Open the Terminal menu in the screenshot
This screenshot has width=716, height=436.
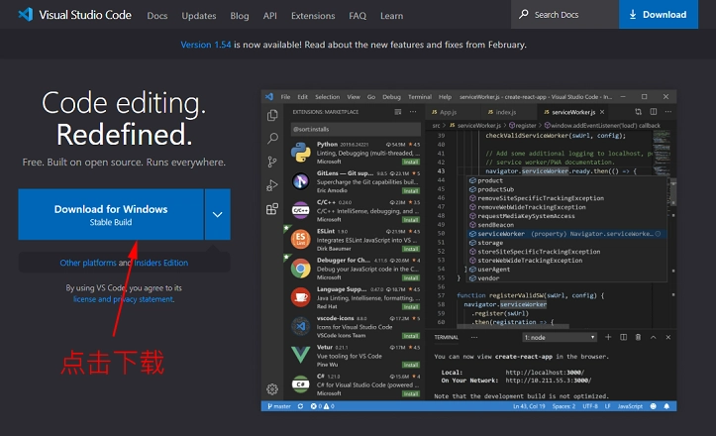coord(420,97)
